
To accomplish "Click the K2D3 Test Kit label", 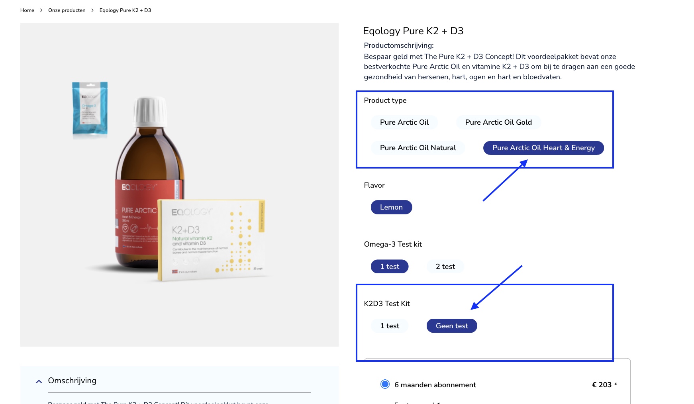I will tap(387, 304).
